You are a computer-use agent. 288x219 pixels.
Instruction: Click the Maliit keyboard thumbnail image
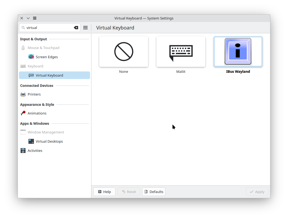pos(181,51)
